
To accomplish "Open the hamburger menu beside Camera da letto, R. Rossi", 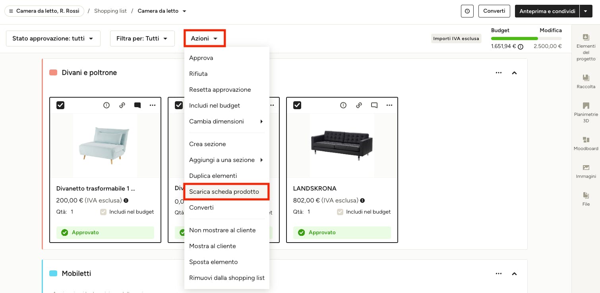I will (11, 11).
